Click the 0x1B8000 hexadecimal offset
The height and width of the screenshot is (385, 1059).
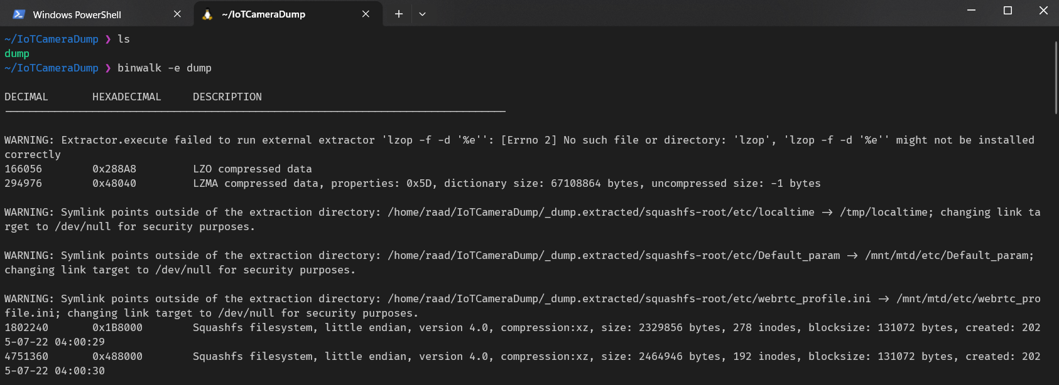(117, 327)
